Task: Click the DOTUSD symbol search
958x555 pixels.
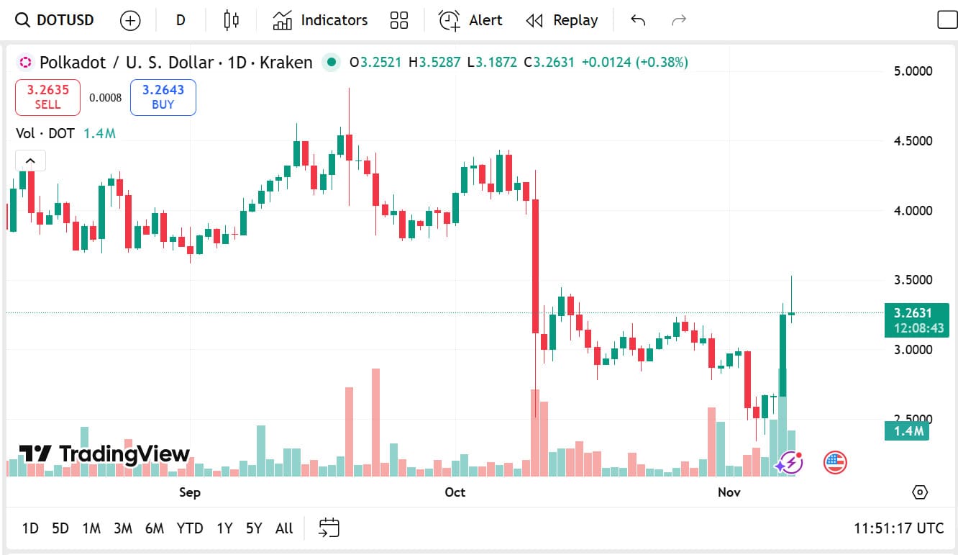Action: pos(56,20)
